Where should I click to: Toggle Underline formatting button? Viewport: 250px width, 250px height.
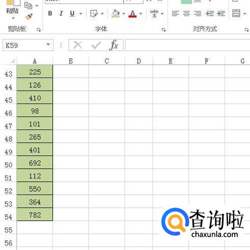tap(72, 13)
